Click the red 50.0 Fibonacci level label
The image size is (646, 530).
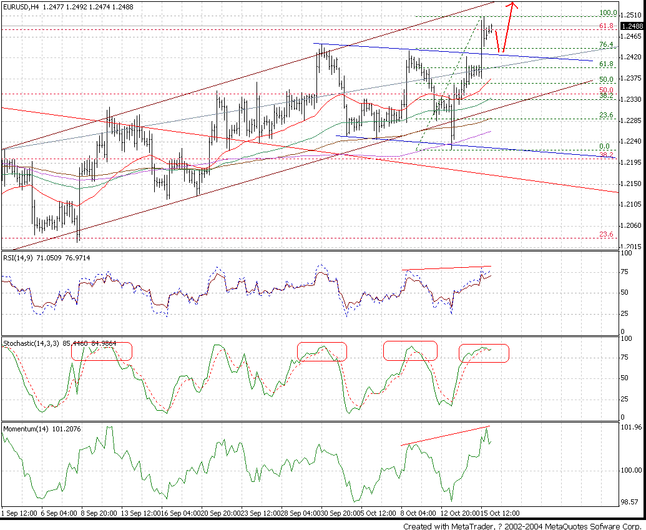[x=606, y=90]
